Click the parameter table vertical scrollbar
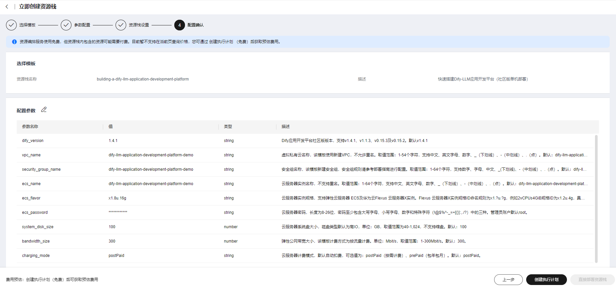616x287 pixels. click(x=596, y=199)
